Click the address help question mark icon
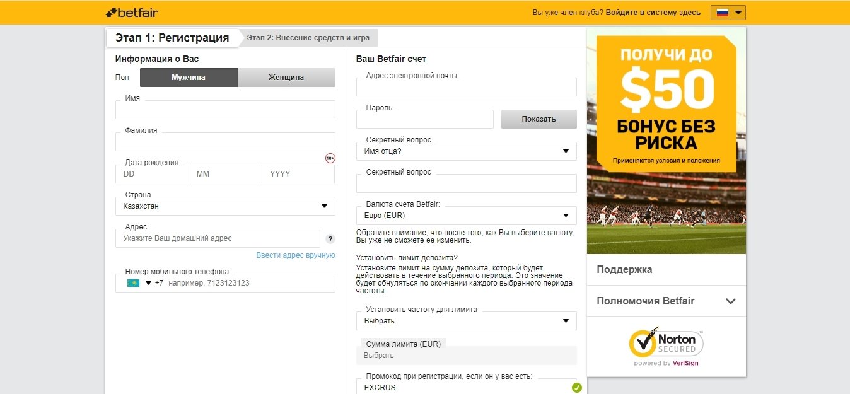 point(330,239)
